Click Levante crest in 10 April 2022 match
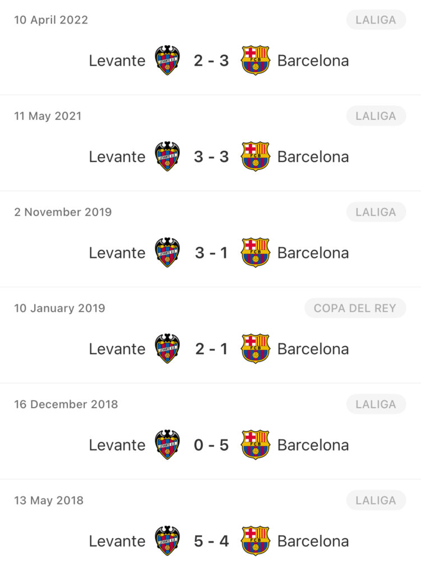Viewport: 421px width, 574px height. (x=167, y=61)
